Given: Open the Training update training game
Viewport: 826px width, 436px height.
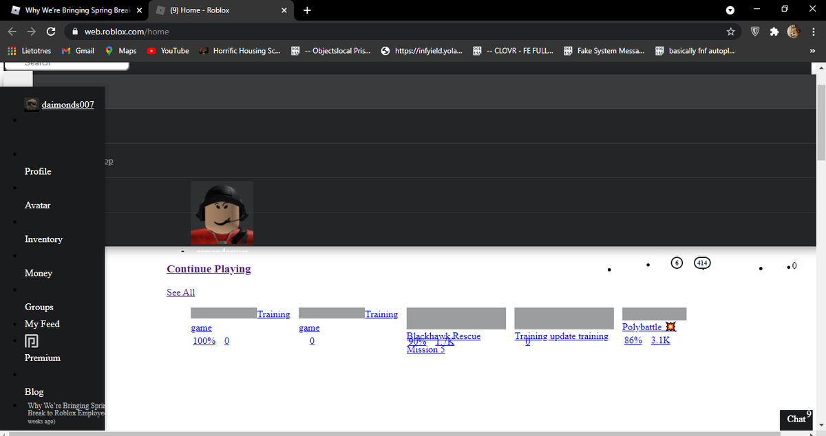Looking at the screenshot, I should click(562, 336).
